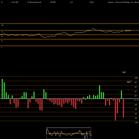Viewport: 139px width, 139px height.
Task: Click the MR axis label -80
Action: 136,118
